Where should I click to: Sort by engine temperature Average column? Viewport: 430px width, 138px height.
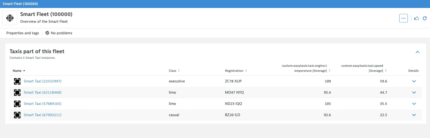306,68
